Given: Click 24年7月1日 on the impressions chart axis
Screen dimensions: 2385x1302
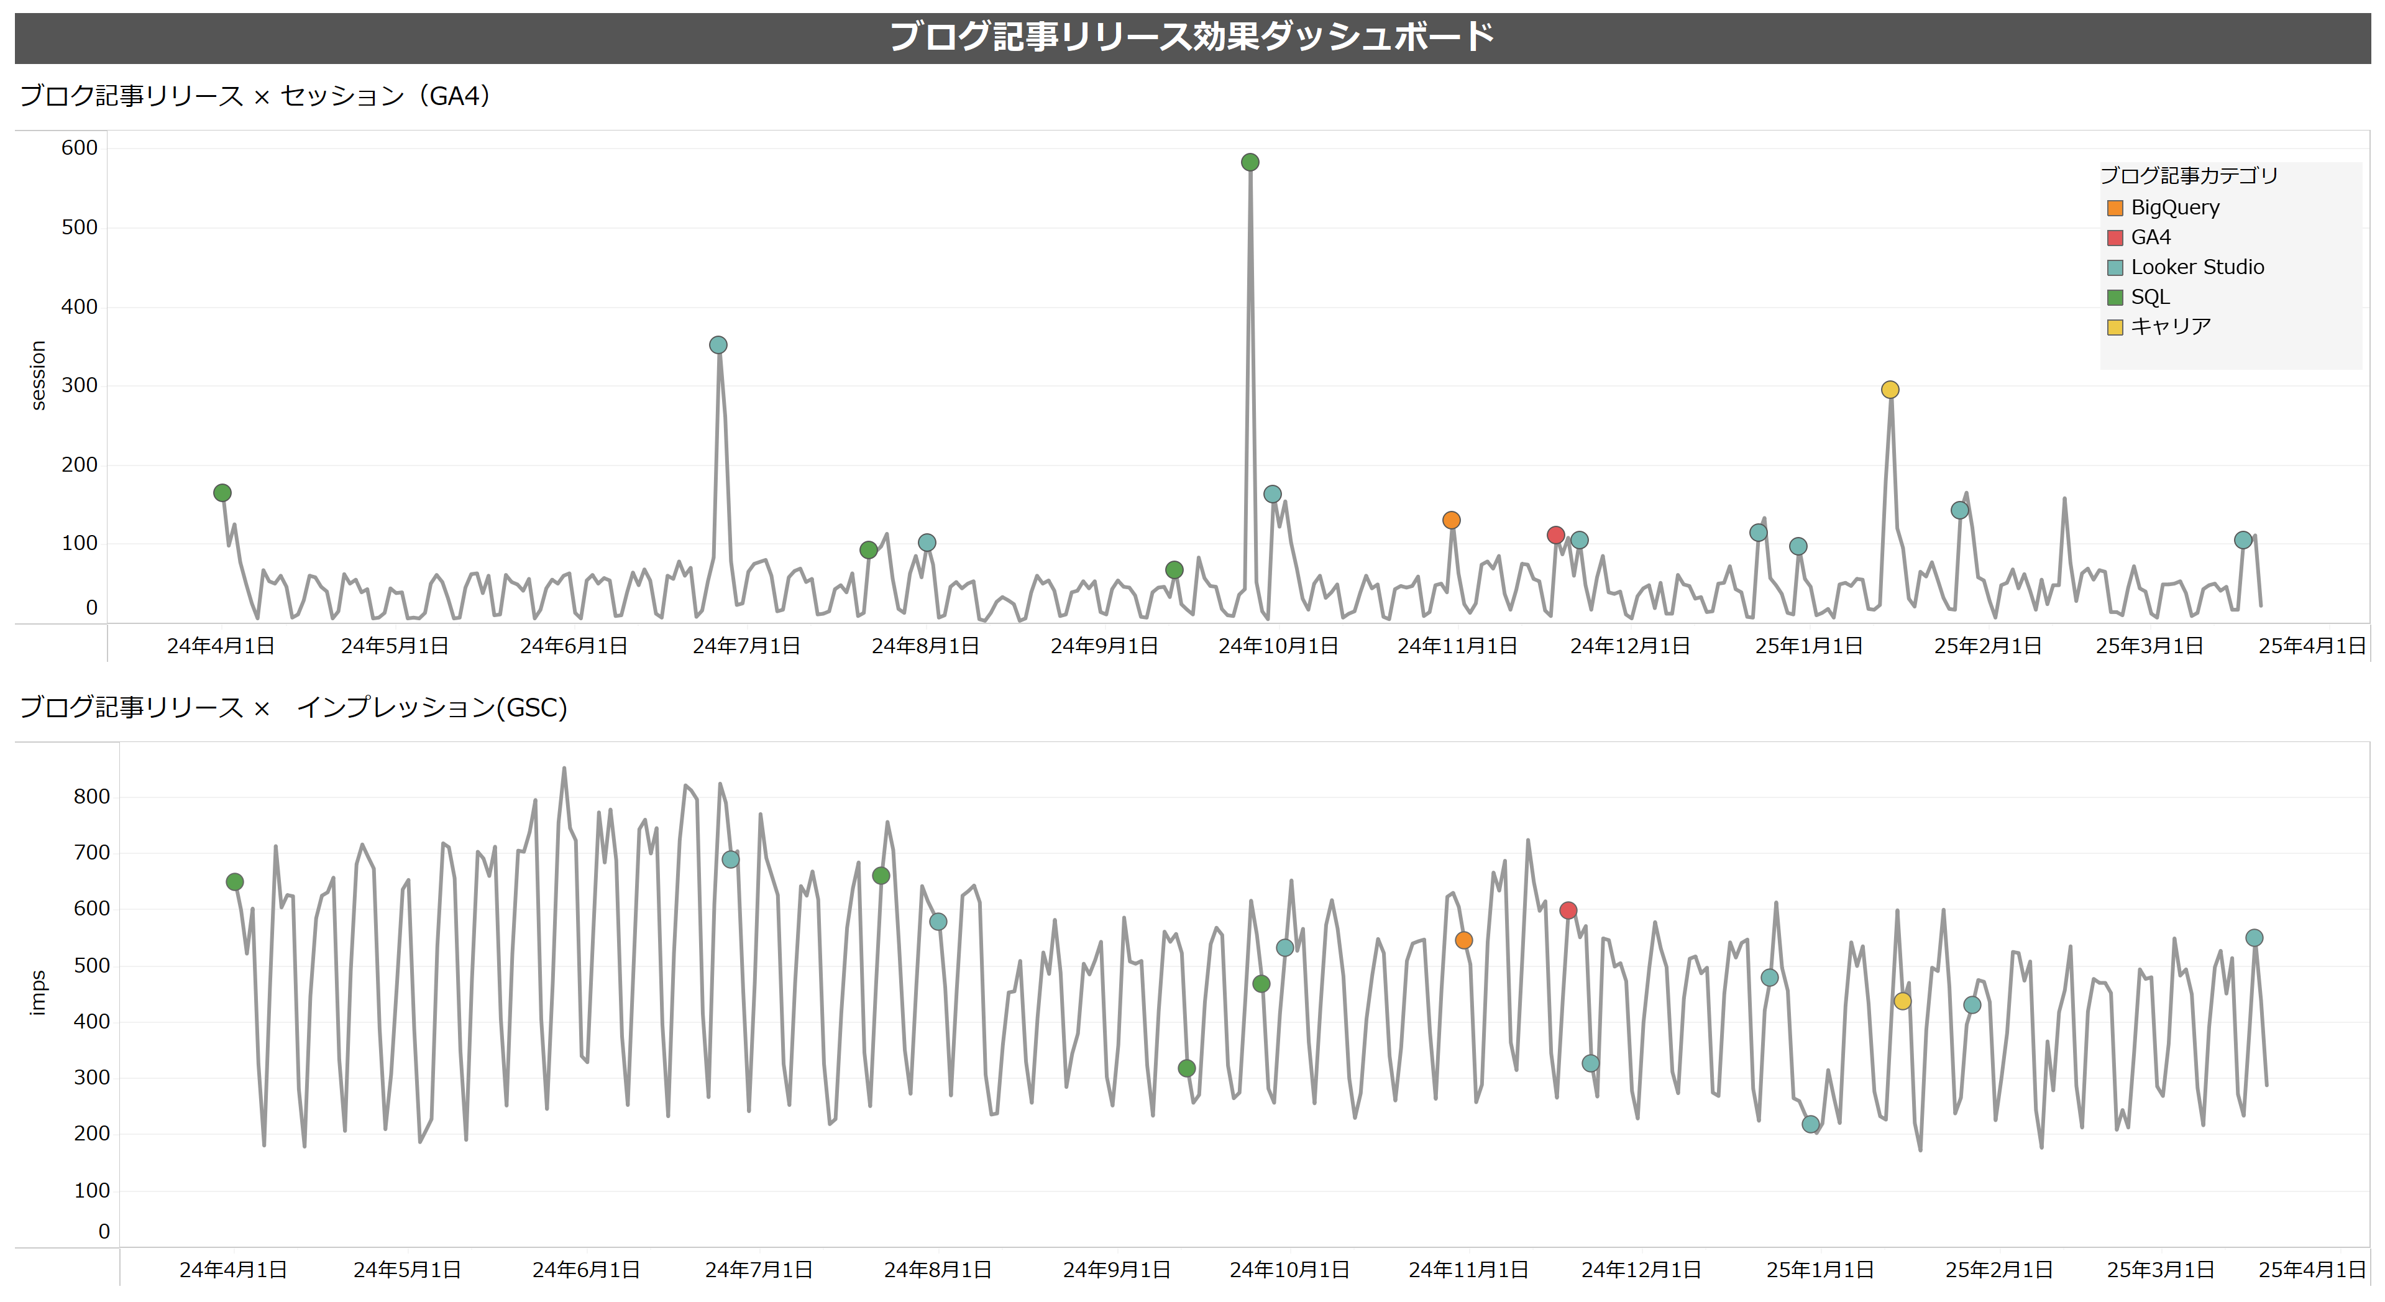Looking at the screenshot, I should click(x=758, y=1270).
